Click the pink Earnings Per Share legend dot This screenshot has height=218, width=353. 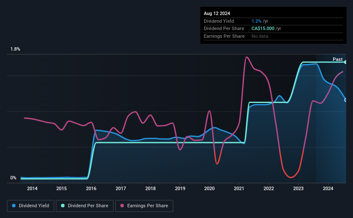122,206
